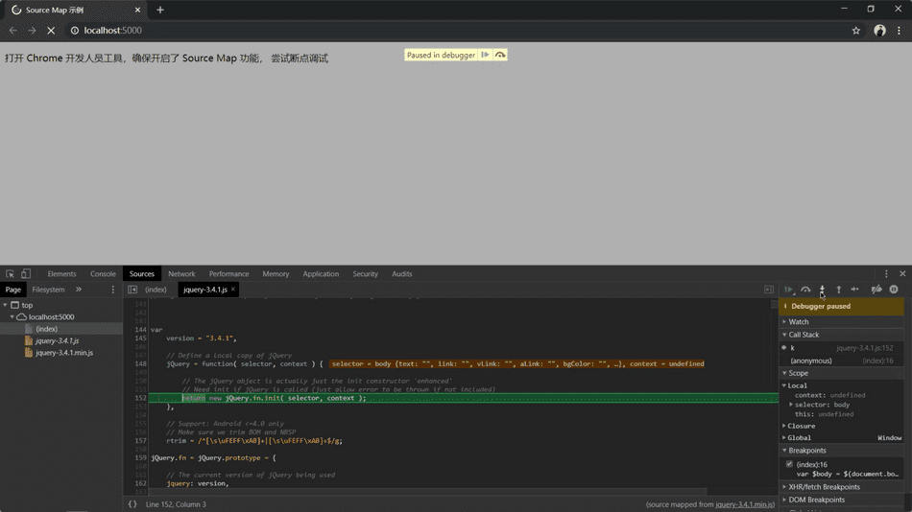The width and height of the screenshot is (912, 512).
Task: Switch to the Network tab
Action: point(181,274)
